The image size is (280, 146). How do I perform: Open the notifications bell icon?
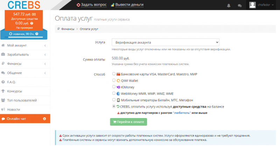pos(229,6)
